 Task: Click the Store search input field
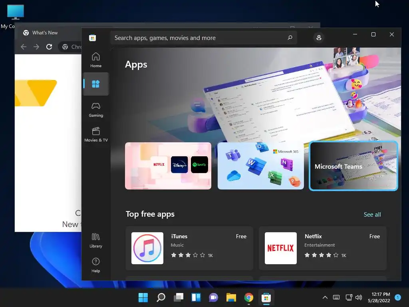pos(203,38)
